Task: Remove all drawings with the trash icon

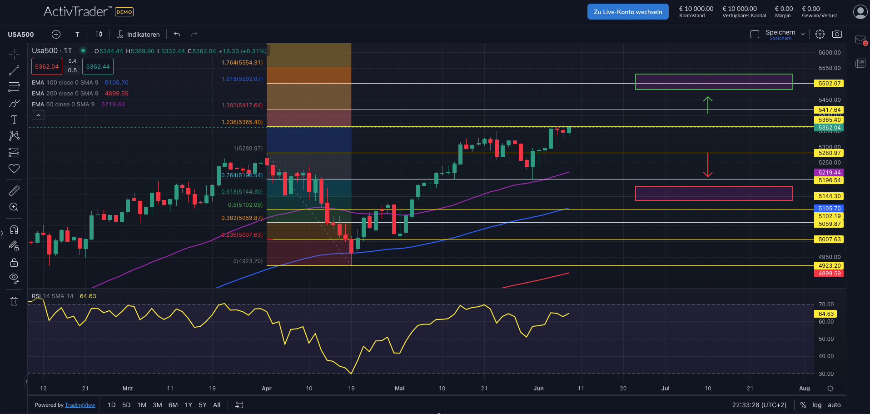Action: (14, 301)
